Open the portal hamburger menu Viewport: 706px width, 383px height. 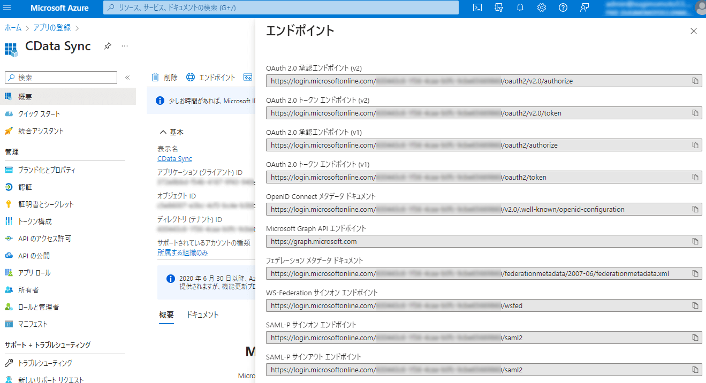[7, 7]
